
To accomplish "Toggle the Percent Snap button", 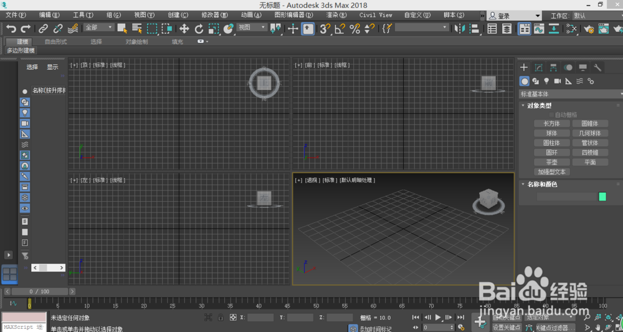I will click(x=355, y=29).
